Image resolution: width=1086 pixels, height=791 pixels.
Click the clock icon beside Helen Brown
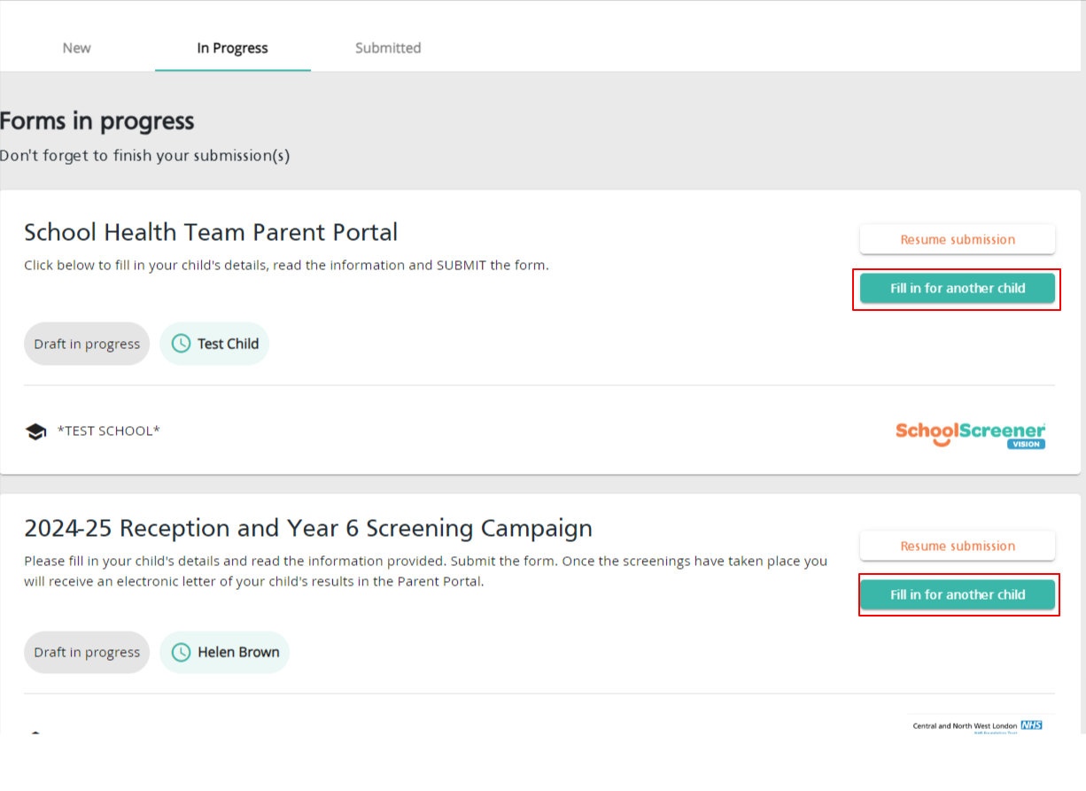181,652
